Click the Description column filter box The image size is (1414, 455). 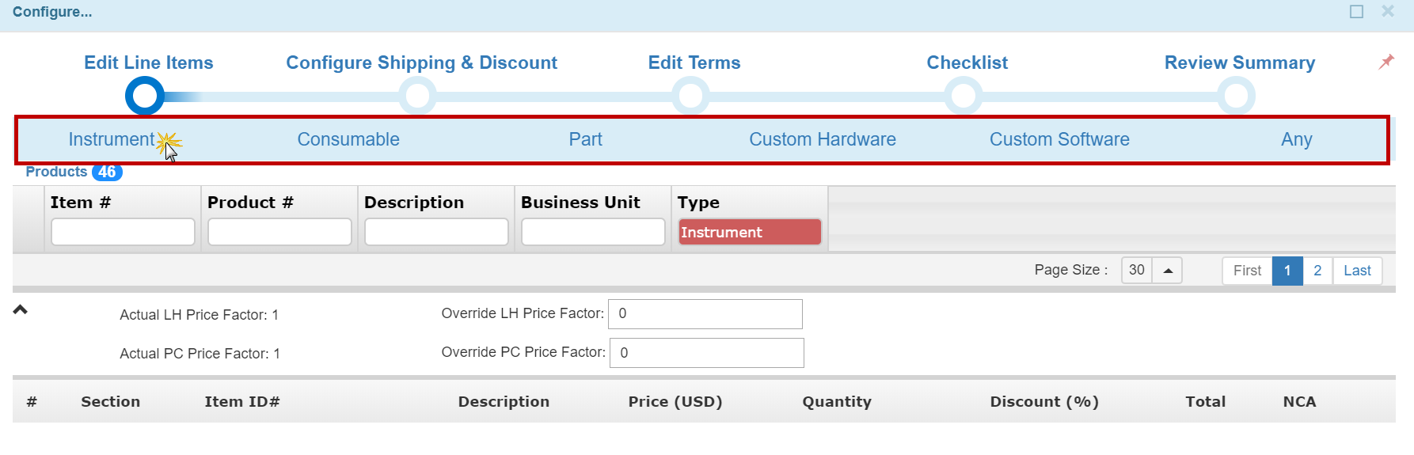[x=436, y=232]
